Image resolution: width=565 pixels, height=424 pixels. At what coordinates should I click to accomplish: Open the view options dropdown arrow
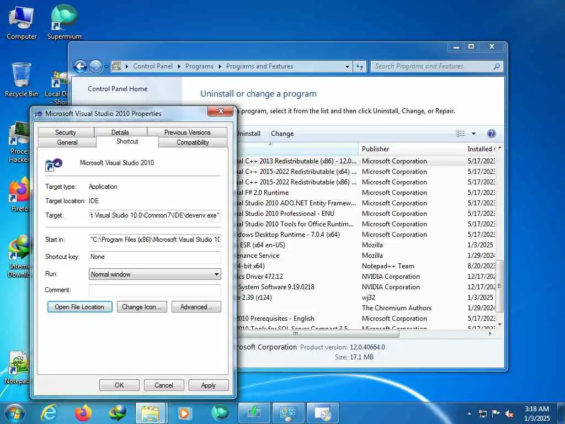coord(473,134)
